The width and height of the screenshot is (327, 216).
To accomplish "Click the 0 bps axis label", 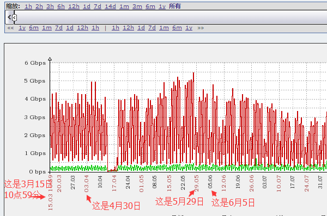I will point(37,171).
